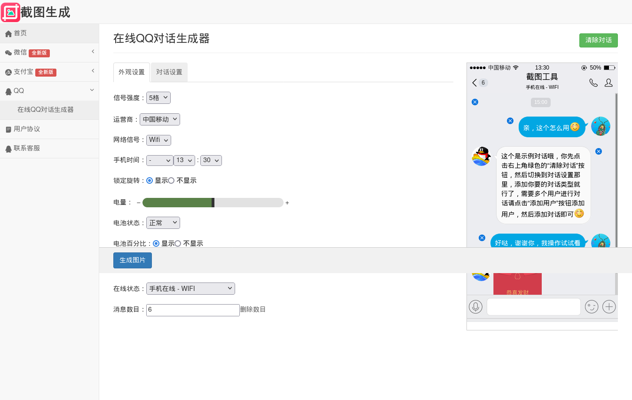
Task: Click the QQ penguin avatar beside long message
Action: click(x=481, y=156)
